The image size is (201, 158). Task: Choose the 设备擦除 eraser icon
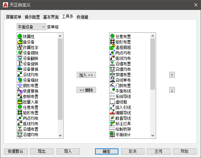[x=20, y=53]
